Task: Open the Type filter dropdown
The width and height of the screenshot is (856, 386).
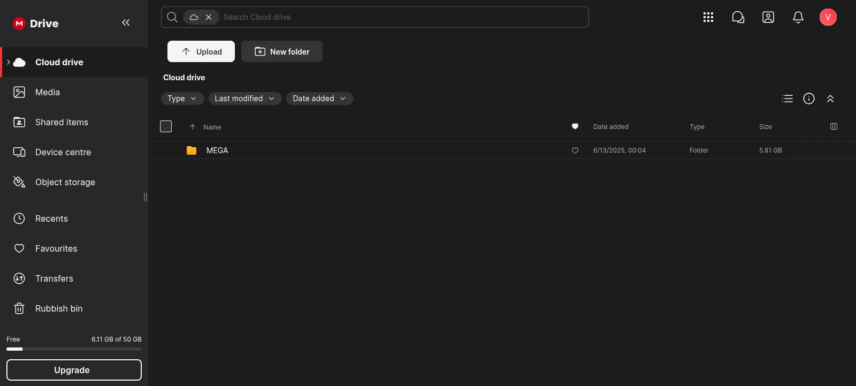Action: tap(182, 99)
